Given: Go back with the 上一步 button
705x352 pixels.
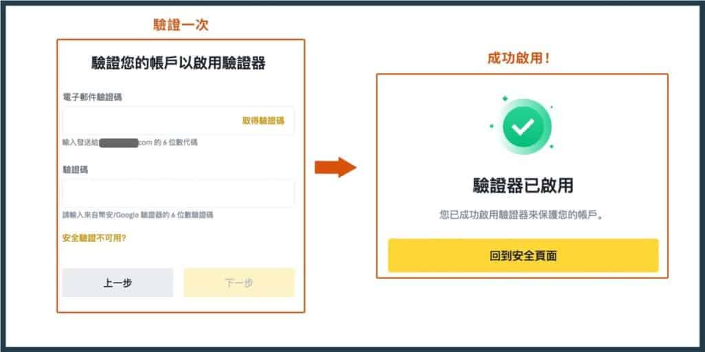Looking at the screenshot, I should click(x=118, y=283).
